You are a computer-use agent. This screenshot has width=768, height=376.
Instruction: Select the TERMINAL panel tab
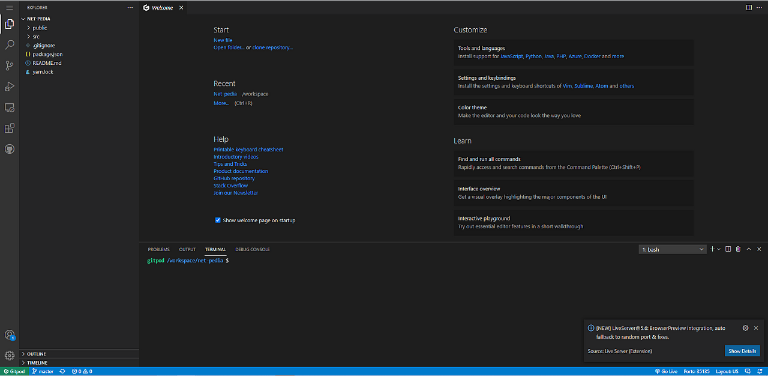[x=215, y=249]
